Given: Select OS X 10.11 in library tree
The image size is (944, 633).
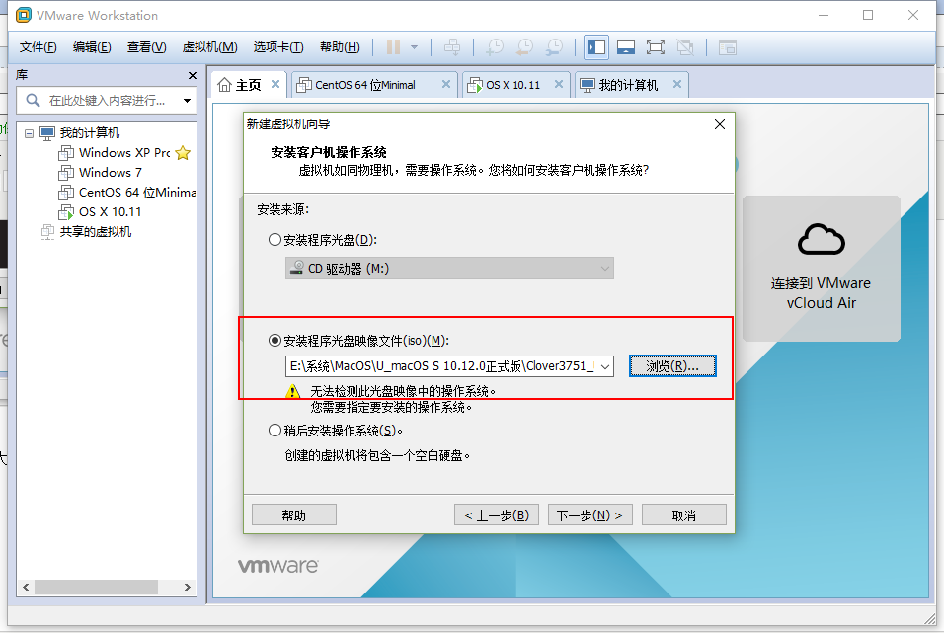Looking at the screenshot, I should click(110, 212).
